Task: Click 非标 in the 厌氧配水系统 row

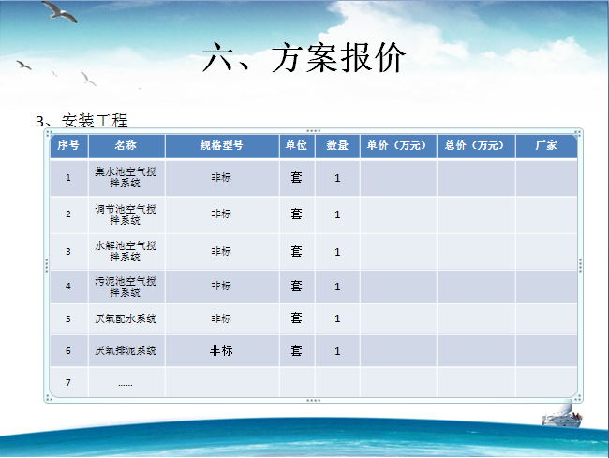Action: tap(221, 318)
